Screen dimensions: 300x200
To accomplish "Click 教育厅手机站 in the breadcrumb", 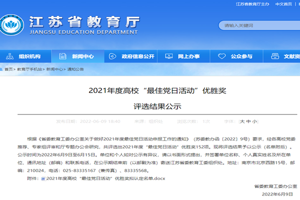I will click(29, 69).
